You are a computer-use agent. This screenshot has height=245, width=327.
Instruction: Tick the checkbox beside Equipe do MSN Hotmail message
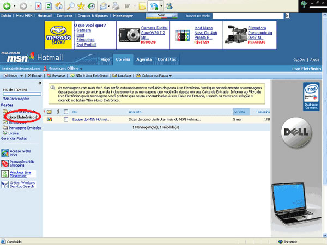pyautogui.click(x=66, y=119)
